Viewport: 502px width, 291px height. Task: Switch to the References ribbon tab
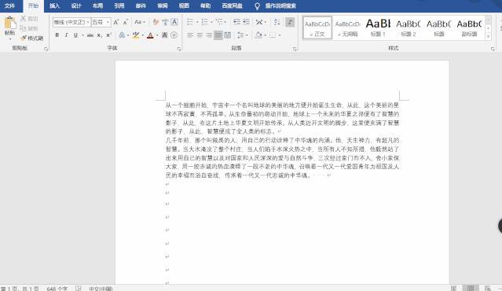(119, 6)
